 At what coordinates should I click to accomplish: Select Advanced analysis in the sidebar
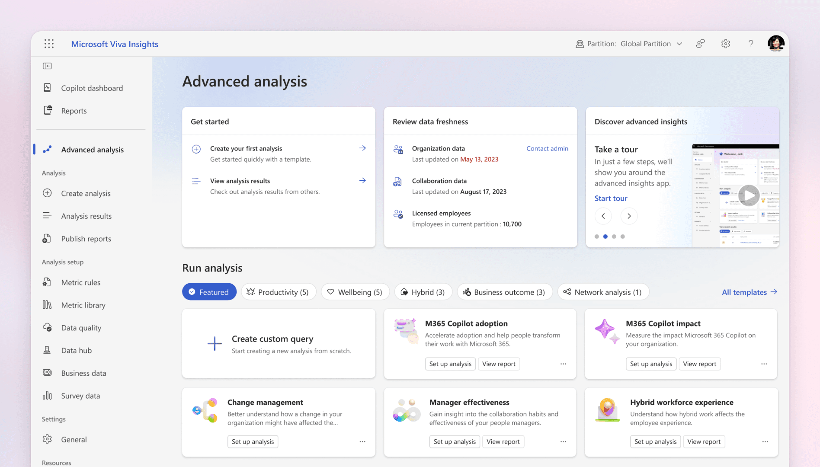point(91,150)
